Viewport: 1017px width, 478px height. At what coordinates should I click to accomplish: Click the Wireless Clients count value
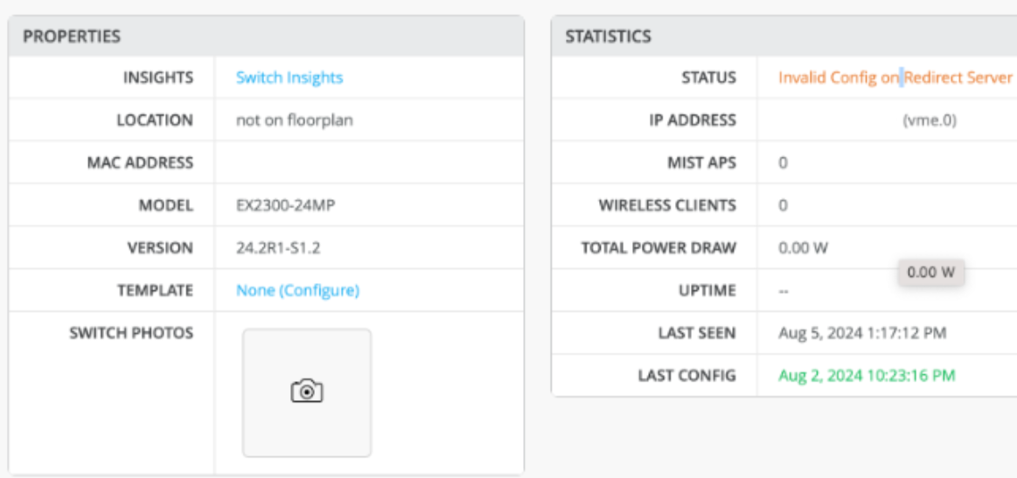tap(783, 206)
